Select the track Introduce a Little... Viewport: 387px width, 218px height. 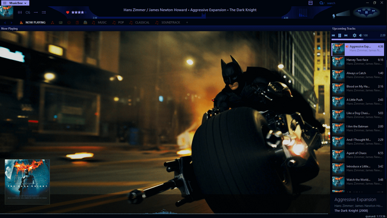coord(357,169)
